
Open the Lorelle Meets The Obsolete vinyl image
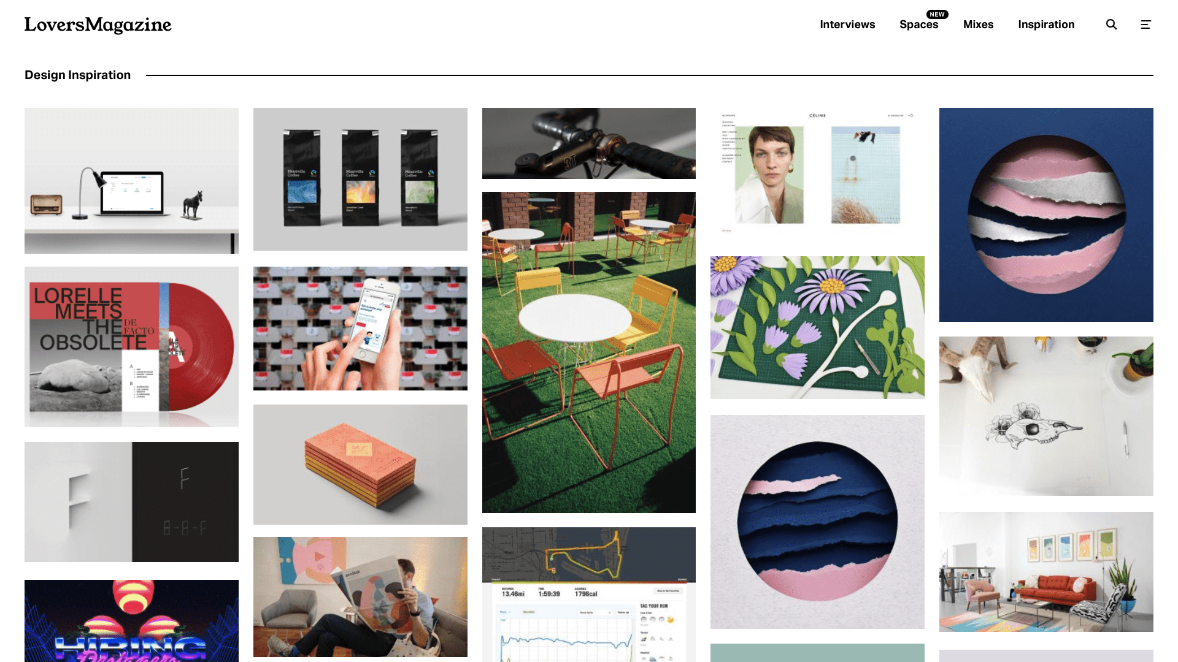131,347
